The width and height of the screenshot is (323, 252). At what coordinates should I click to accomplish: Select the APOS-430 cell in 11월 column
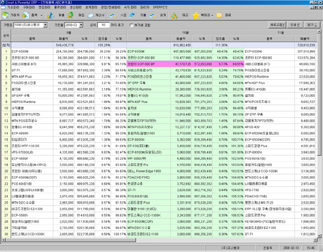[269, 127]
